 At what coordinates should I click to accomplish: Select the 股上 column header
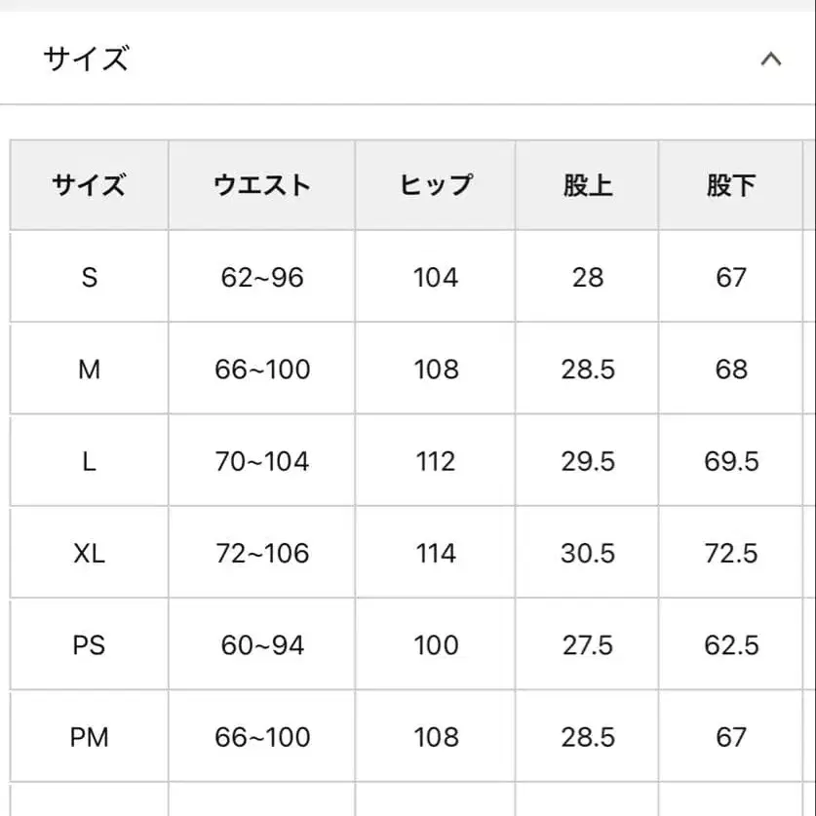click(587, 185)
